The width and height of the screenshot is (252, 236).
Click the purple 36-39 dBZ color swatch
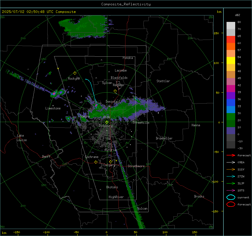point(231,96)
